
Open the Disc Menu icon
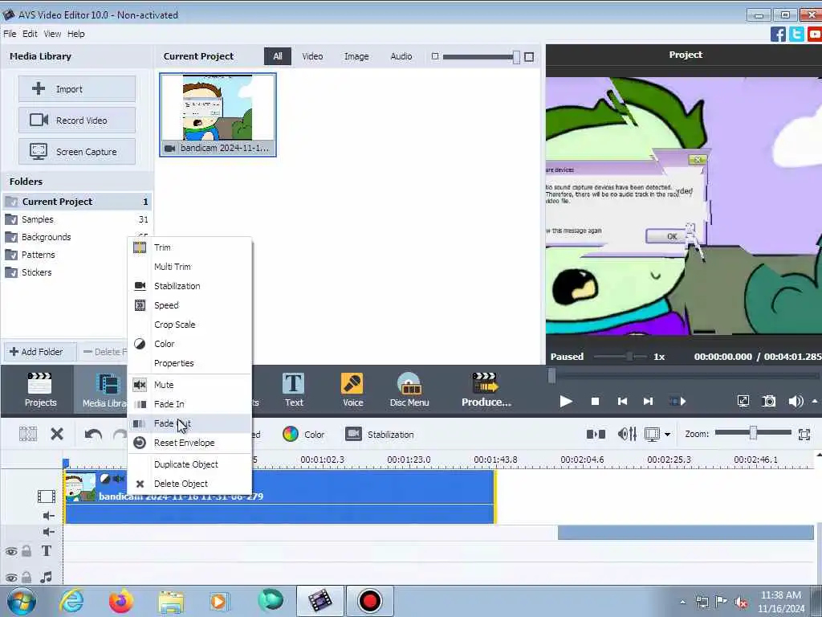point(409,390)
